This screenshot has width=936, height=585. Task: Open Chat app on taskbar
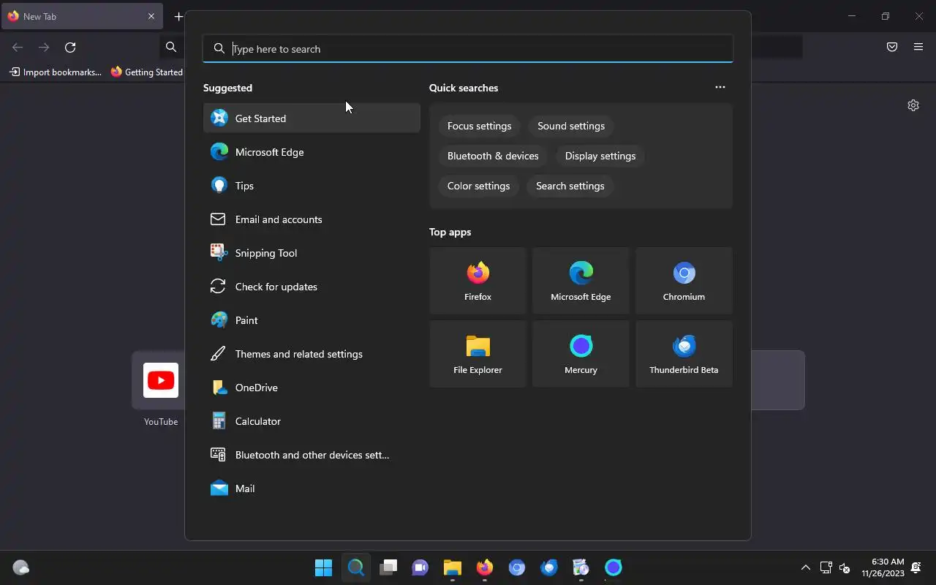[x=420, y=567]
